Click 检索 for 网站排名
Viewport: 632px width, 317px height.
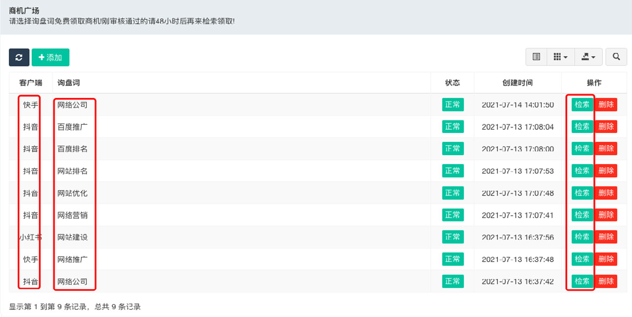pos(582,171)
